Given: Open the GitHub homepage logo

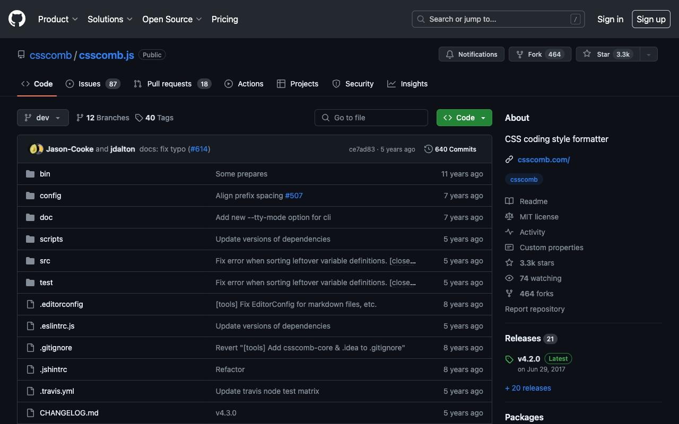Looking at the screenshot, I should click(17, 19).
